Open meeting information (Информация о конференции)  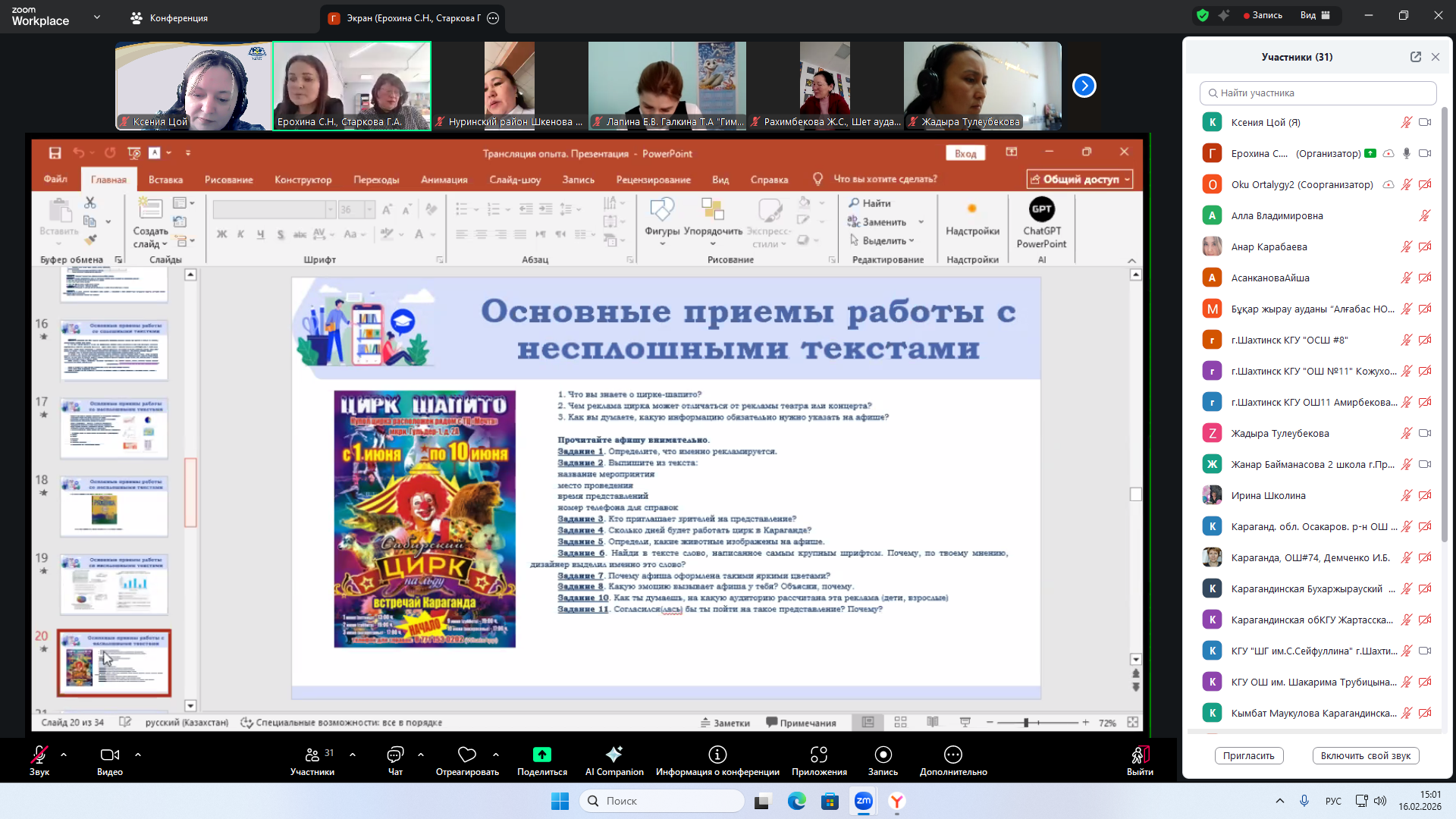[717, 755]
